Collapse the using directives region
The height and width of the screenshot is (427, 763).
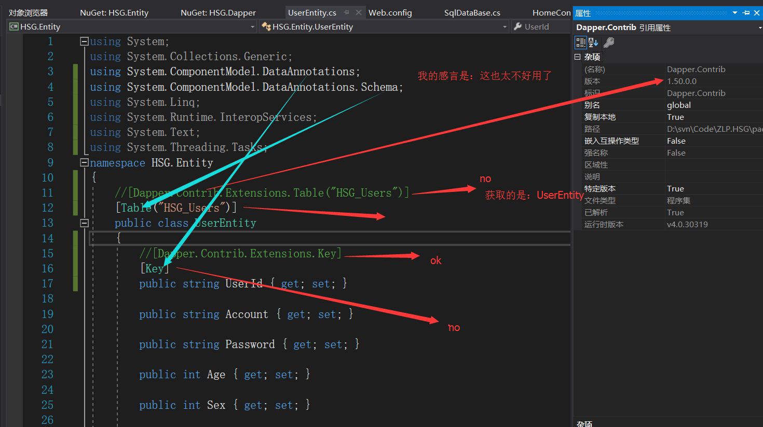coord(84,41)
